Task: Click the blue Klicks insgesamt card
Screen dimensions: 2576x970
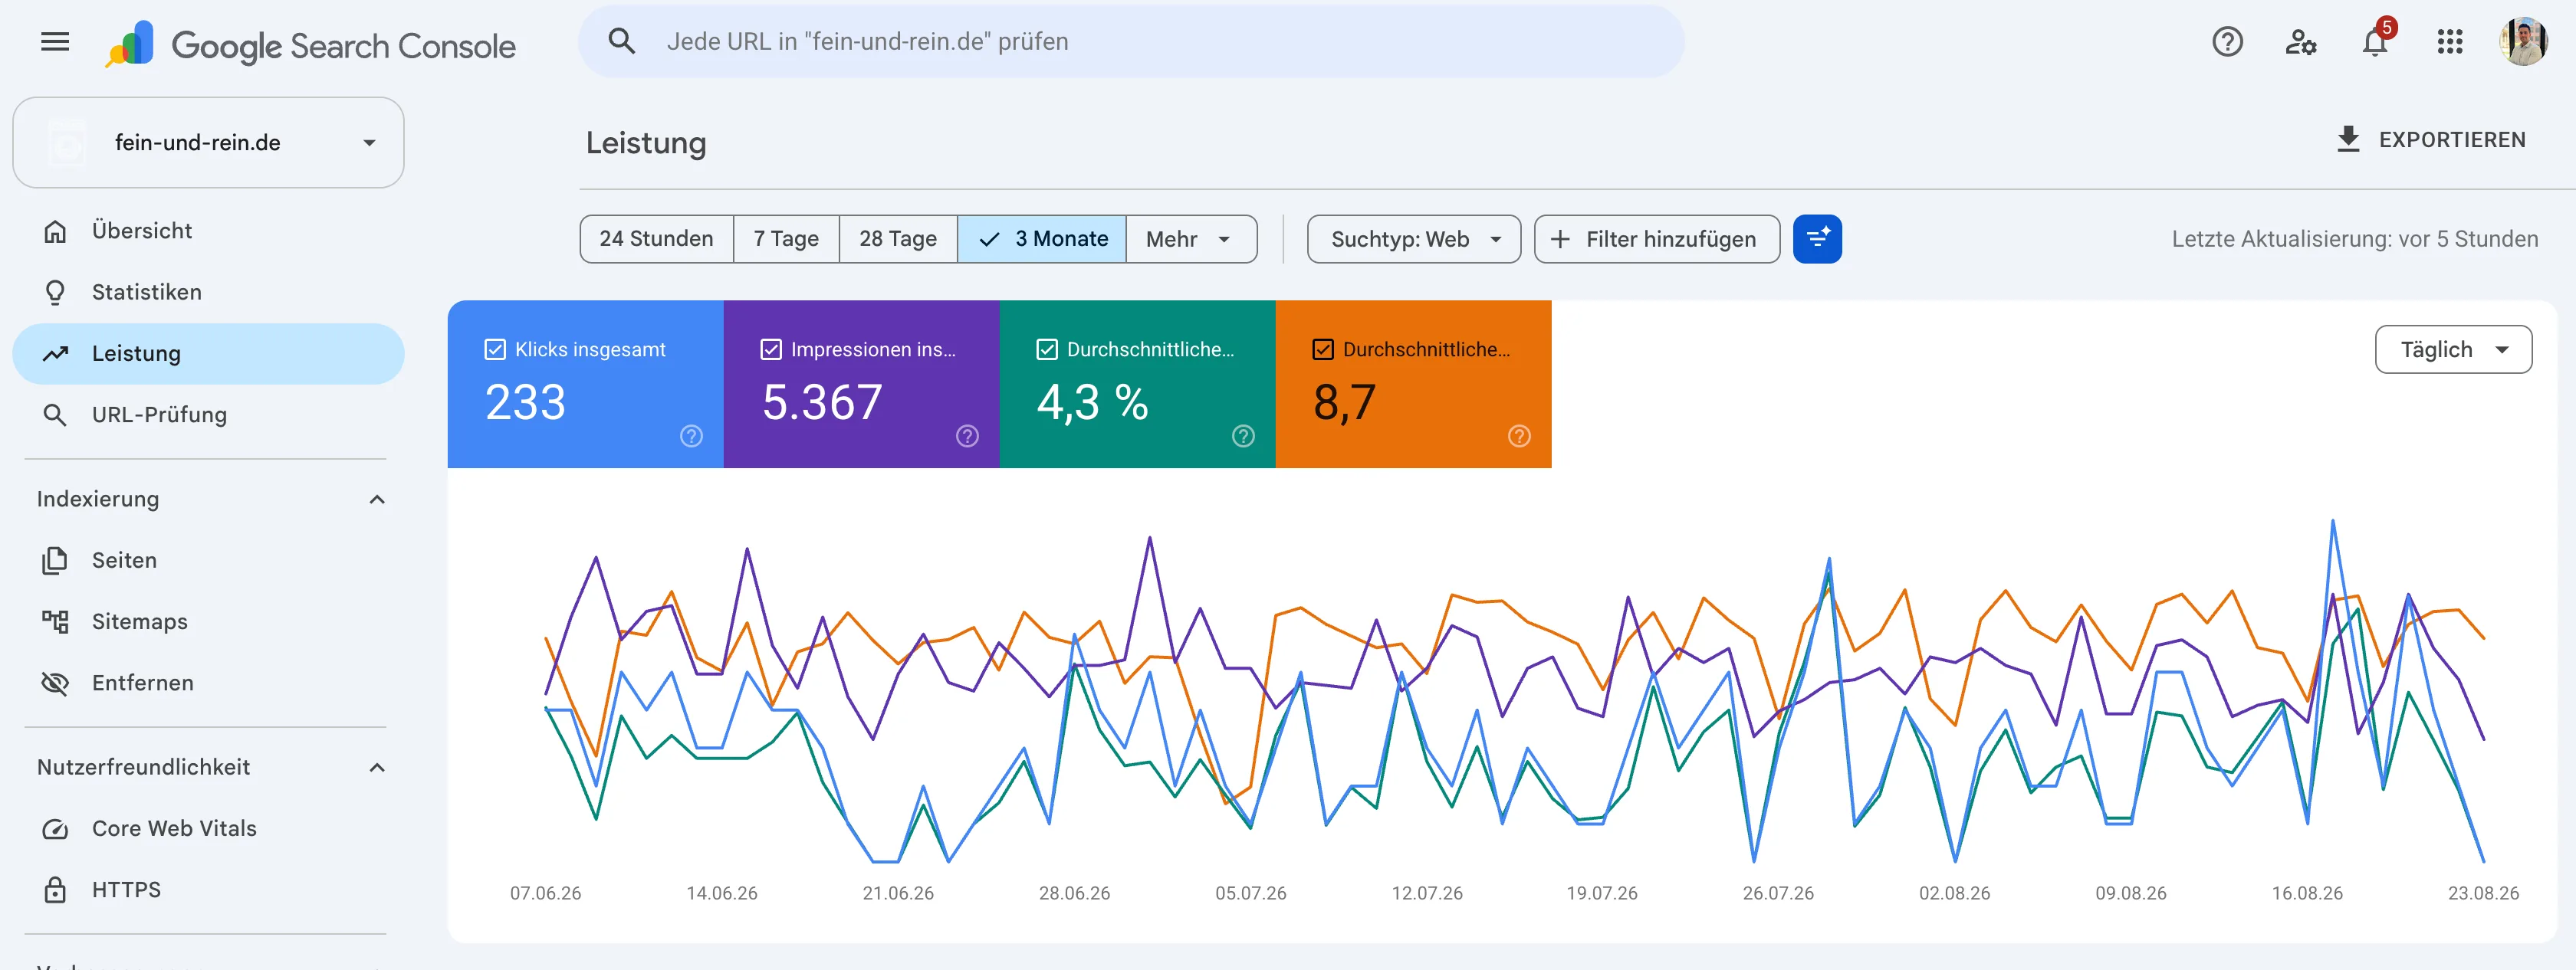Action: click(585, 385)
